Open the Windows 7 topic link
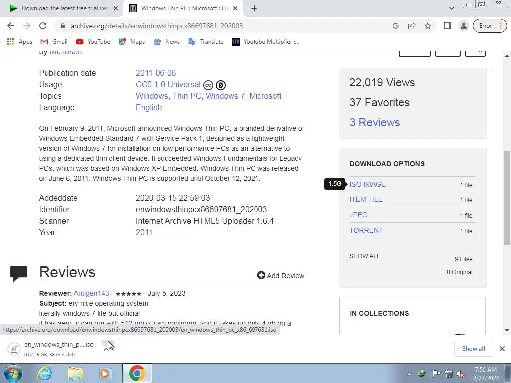This screenshot has width=511, height=383. [226, 96]
